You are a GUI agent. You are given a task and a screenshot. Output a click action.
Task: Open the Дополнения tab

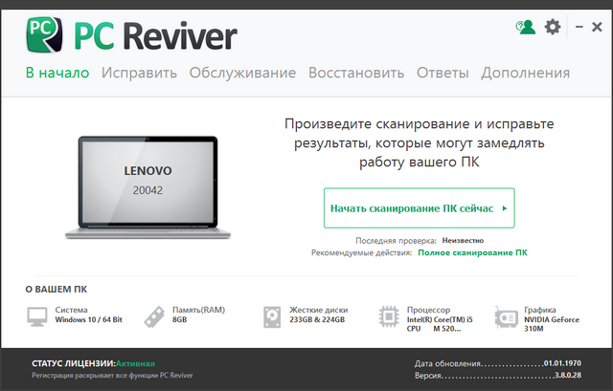[x=525, y=73]
